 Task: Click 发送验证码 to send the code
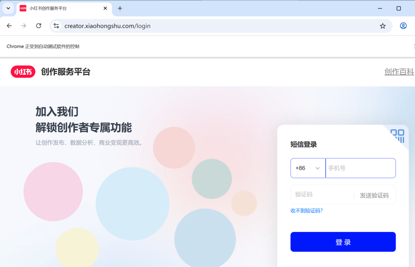point(375,194)
